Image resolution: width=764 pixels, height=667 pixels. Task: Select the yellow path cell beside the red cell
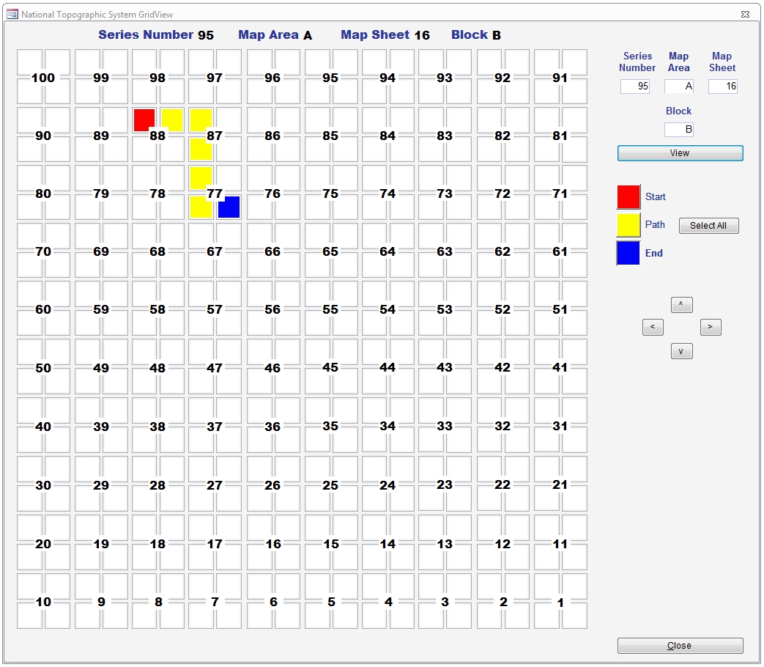coord(172,119)
